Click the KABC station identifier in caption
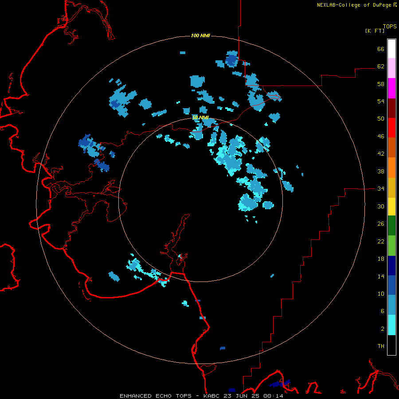 coord(212,396)
